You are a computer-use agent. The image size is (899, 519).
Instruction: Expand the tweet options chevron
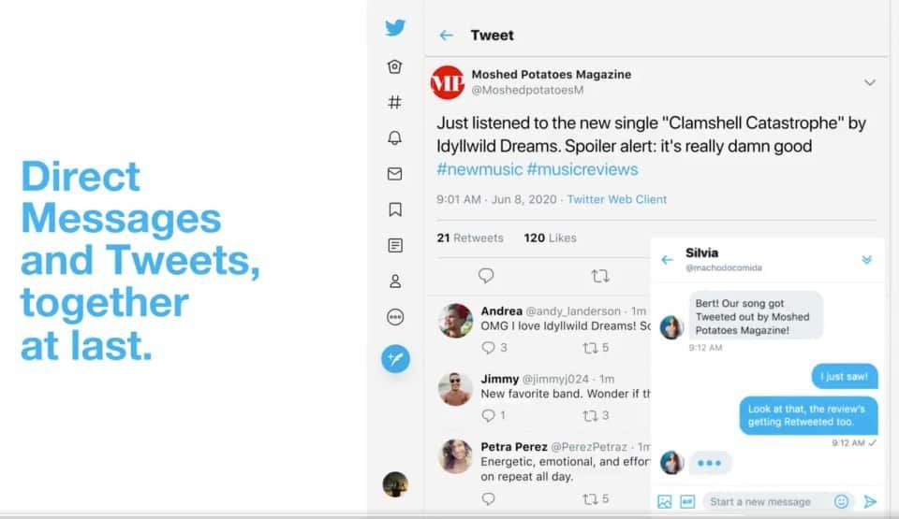pyautogui.click(x=870, y=82)
